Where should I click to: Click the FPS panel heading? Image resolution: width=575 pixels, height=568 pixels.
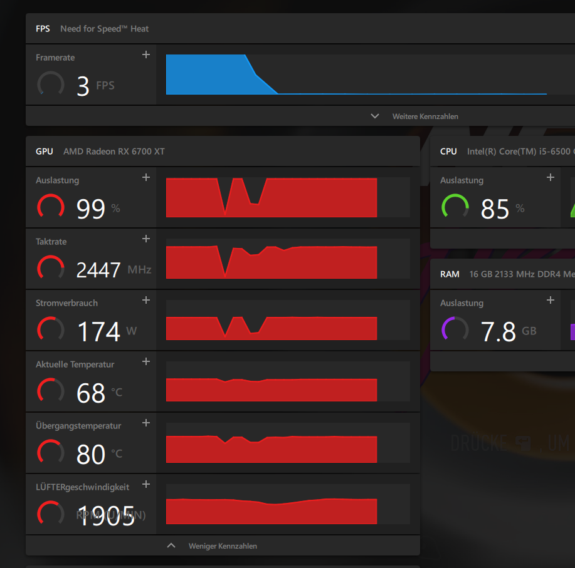(43, 29)
